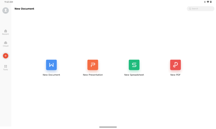Viewport: 216px width, 129px height.
Task: Click the Bluetooth status icon
Action: [x=205, y=2]
